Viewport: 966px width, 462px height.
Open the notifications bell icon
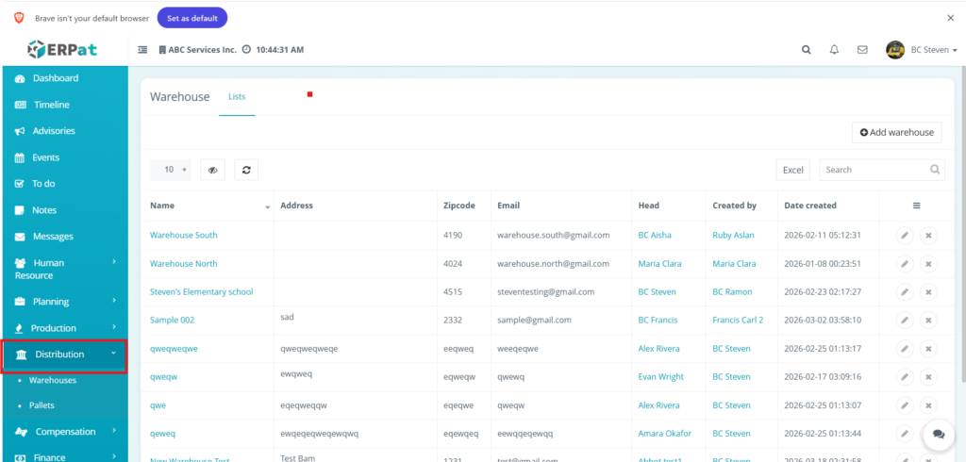(834, 50)
